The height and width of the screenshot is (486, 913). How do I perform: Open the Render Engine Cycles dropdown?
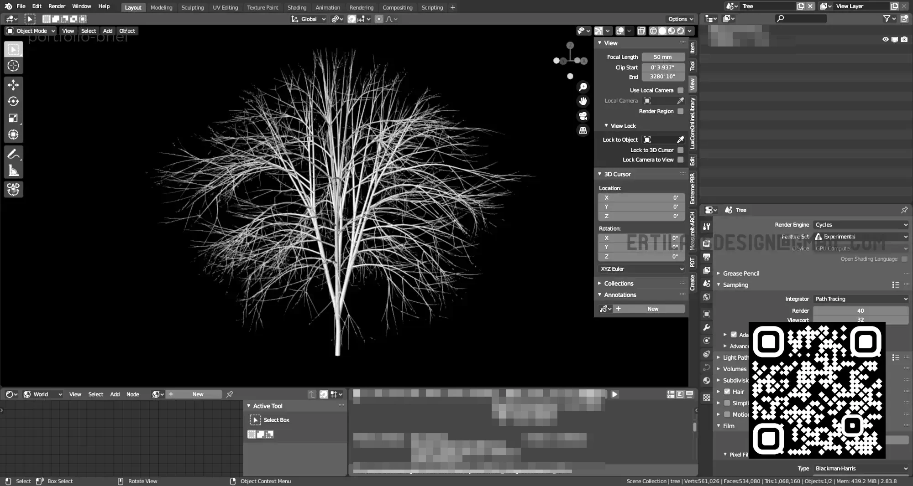861,225
